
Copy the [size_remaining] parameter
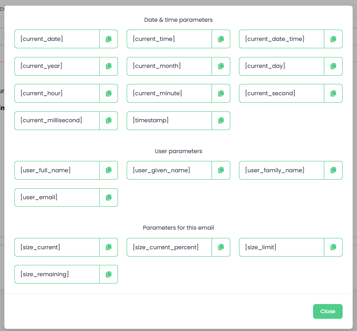tap(108, 274)
